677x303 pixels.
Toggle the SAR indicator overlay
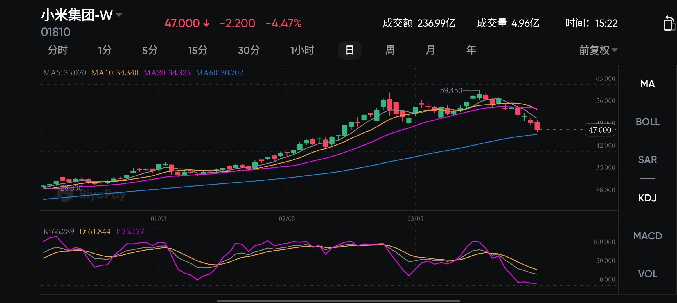(647, 160)
